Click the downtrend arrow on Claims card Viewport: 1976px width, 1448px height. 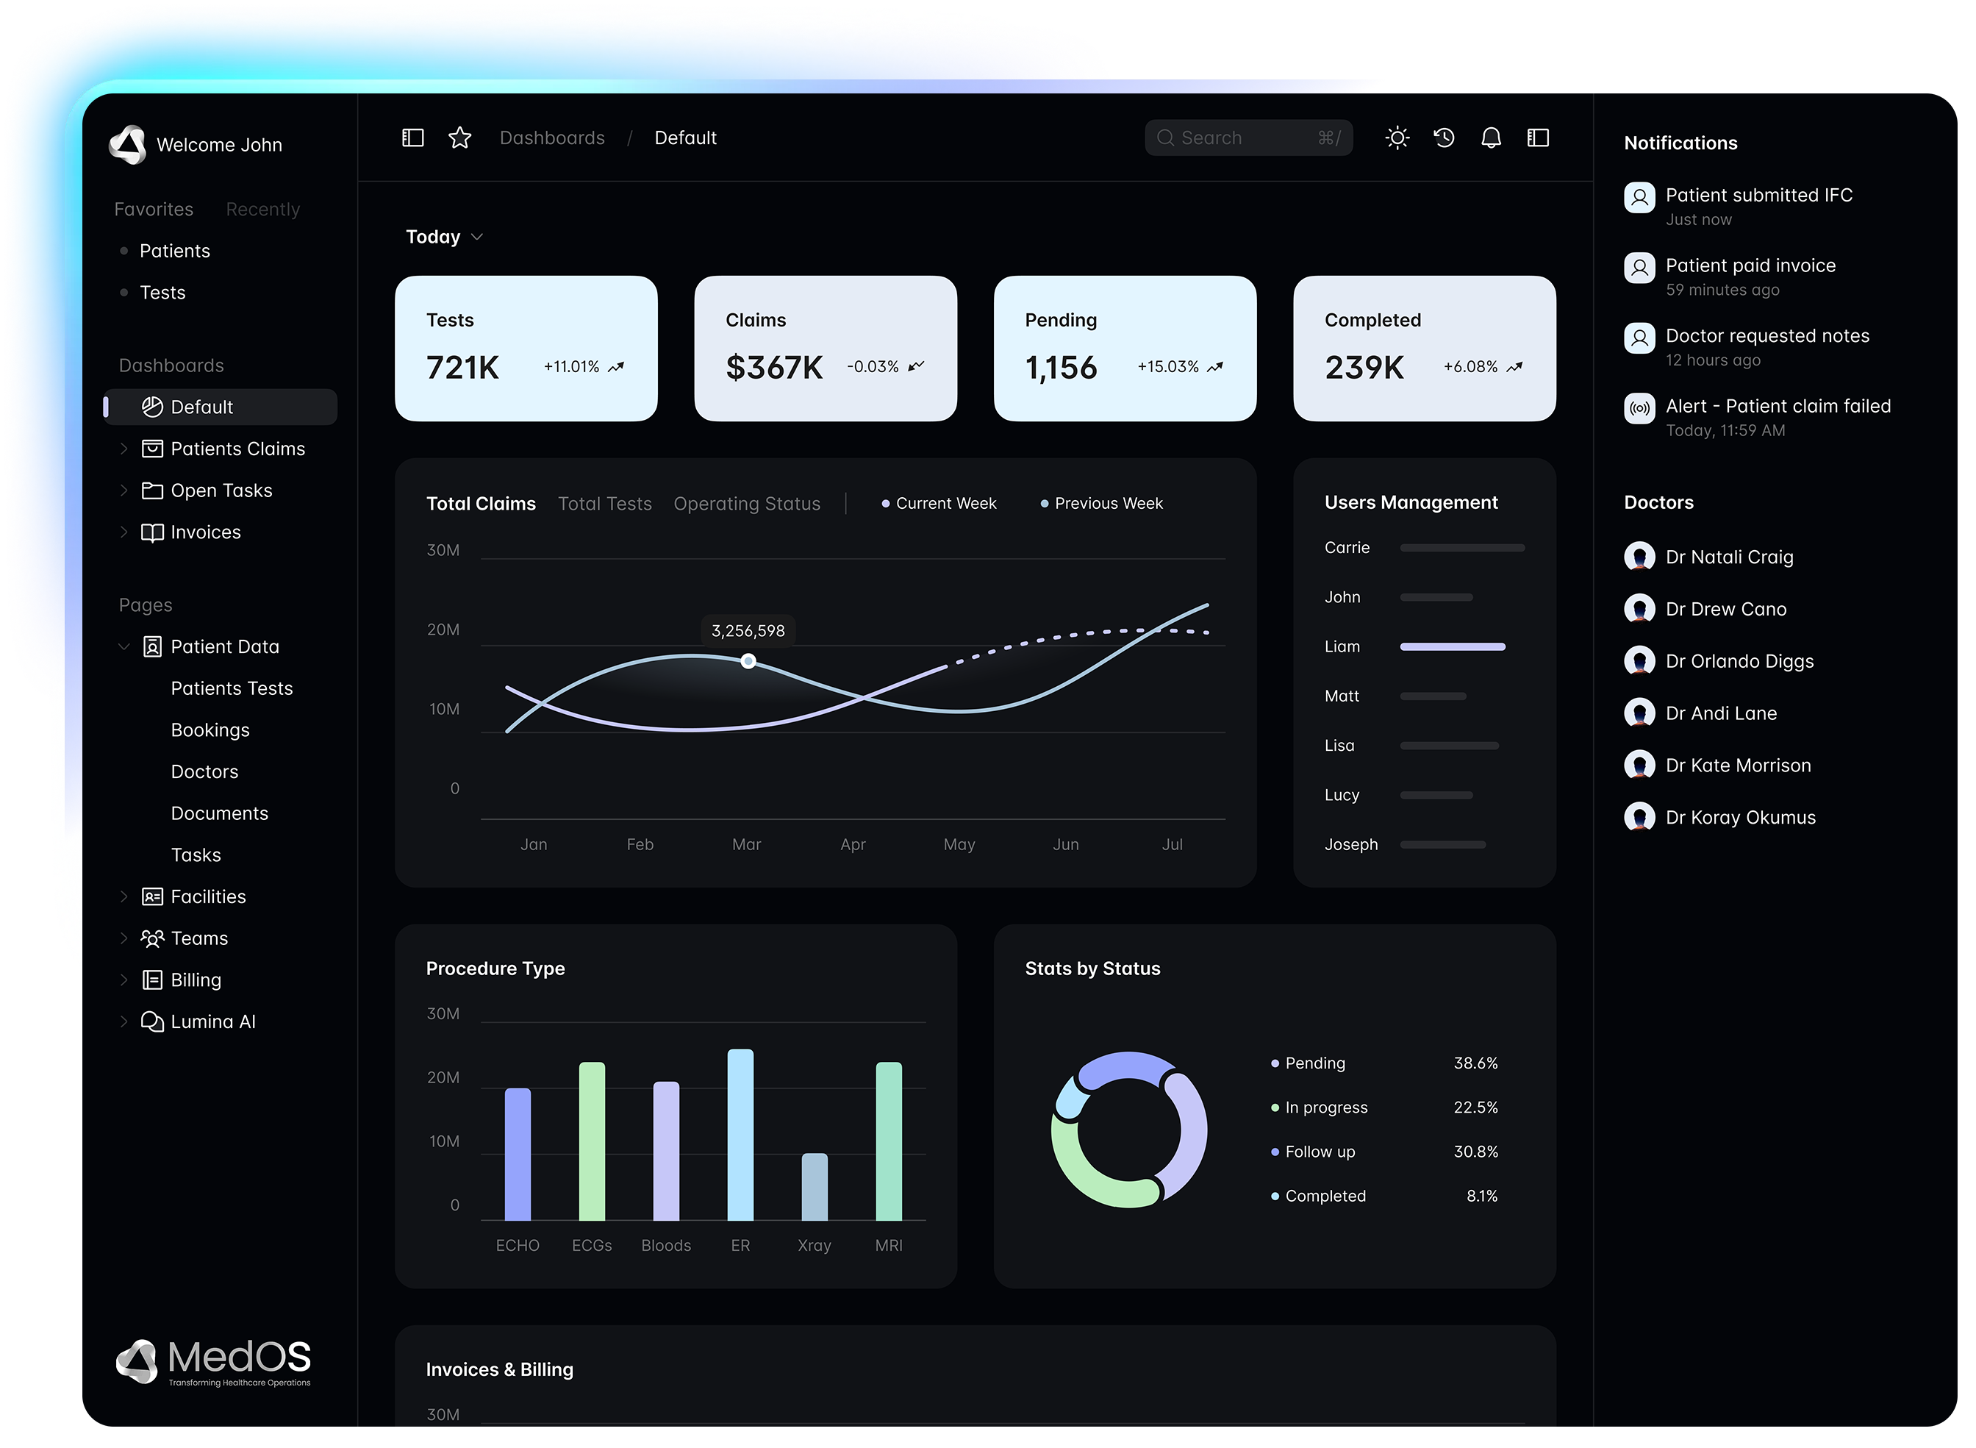coord(916,366)
